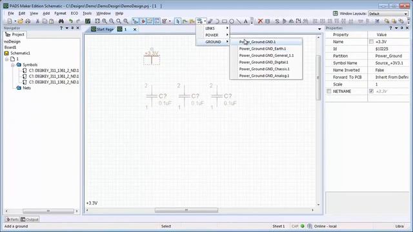
Task: Click the Rotate icon in the toolbar
Action: click(277, 21)
